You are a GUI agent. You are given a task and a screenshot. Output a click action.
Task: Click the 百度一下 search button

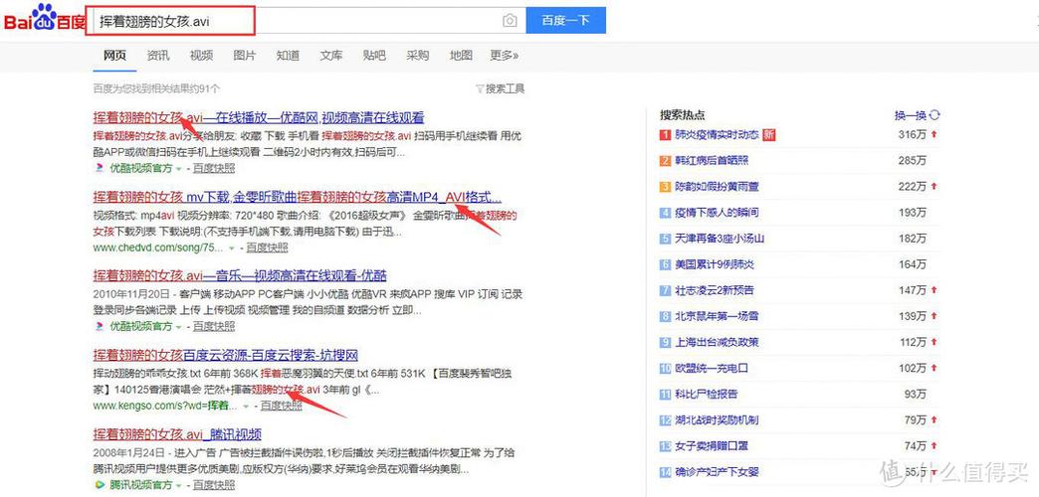[x=565, y=21]
